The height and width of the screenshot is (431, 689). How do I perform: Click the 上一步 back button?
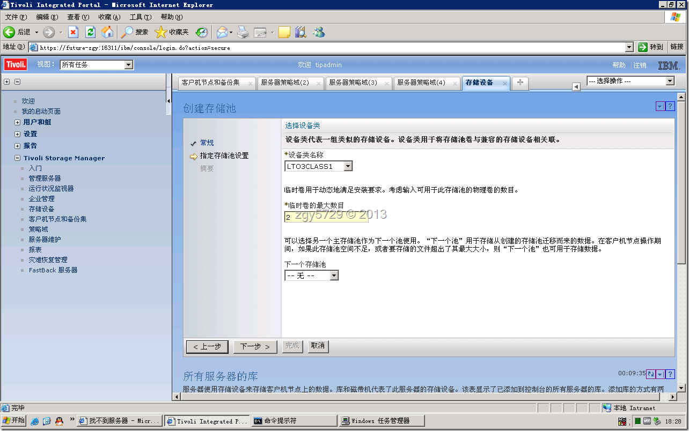pyautogui.click(x=207, y=347)
